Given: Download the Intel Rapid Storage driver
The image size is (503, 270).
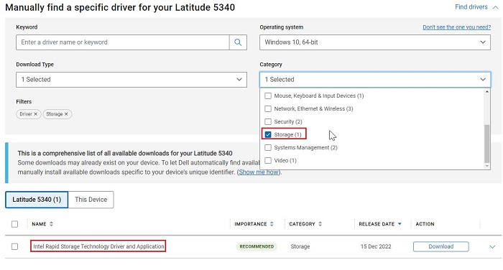Looking at the screenshot, I should coord(440,246).
